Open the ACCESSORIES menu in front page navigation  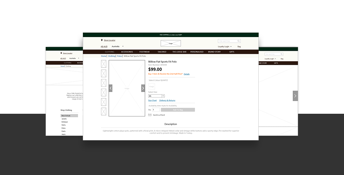[127, 52]
